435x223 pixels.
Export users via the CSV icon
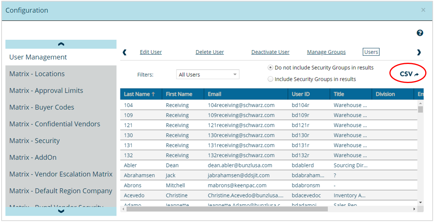pos(409,74)
